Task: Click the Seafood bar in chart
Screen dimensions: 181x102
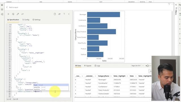Action: (x=95, y=54)
